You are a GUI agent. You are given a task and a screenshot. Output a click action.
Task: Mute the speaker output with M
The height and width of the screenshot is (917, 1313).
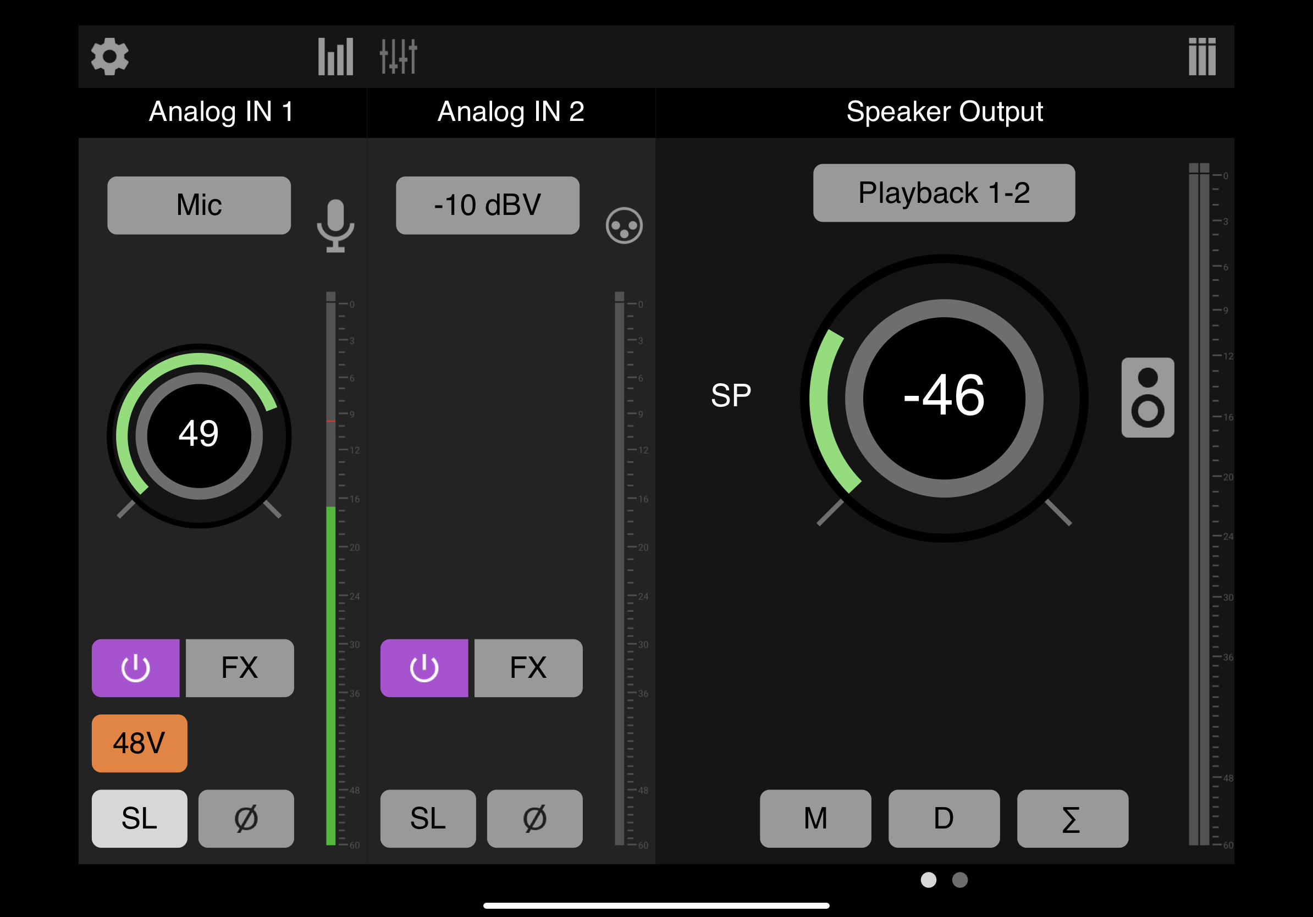[815, 819]
